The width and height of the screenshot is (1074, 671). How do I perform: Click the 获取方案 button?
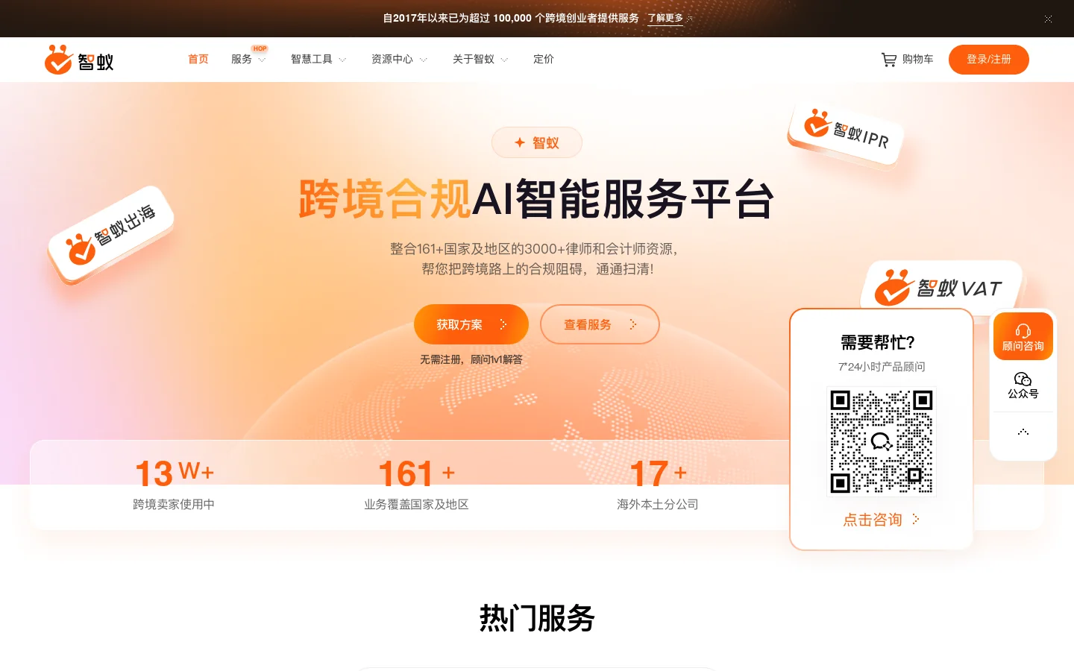(471, 324)
